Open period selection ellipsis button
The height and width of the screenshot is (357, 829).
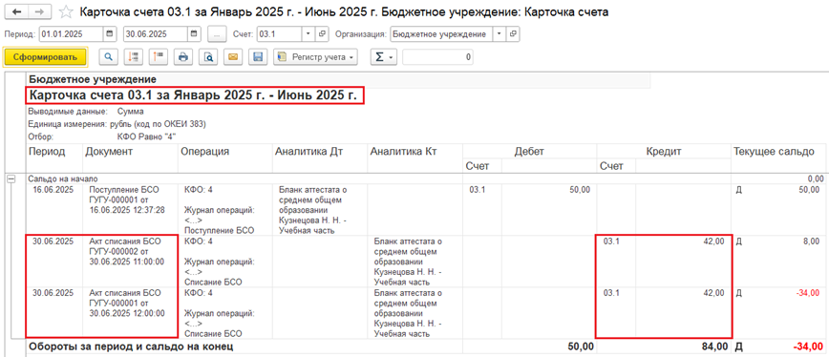coord(217,34)
